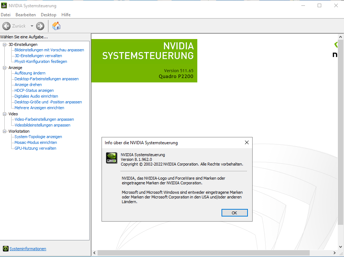Confirm the info dialog with OK
The image size is (344, 257).
[x=235, y=213]
